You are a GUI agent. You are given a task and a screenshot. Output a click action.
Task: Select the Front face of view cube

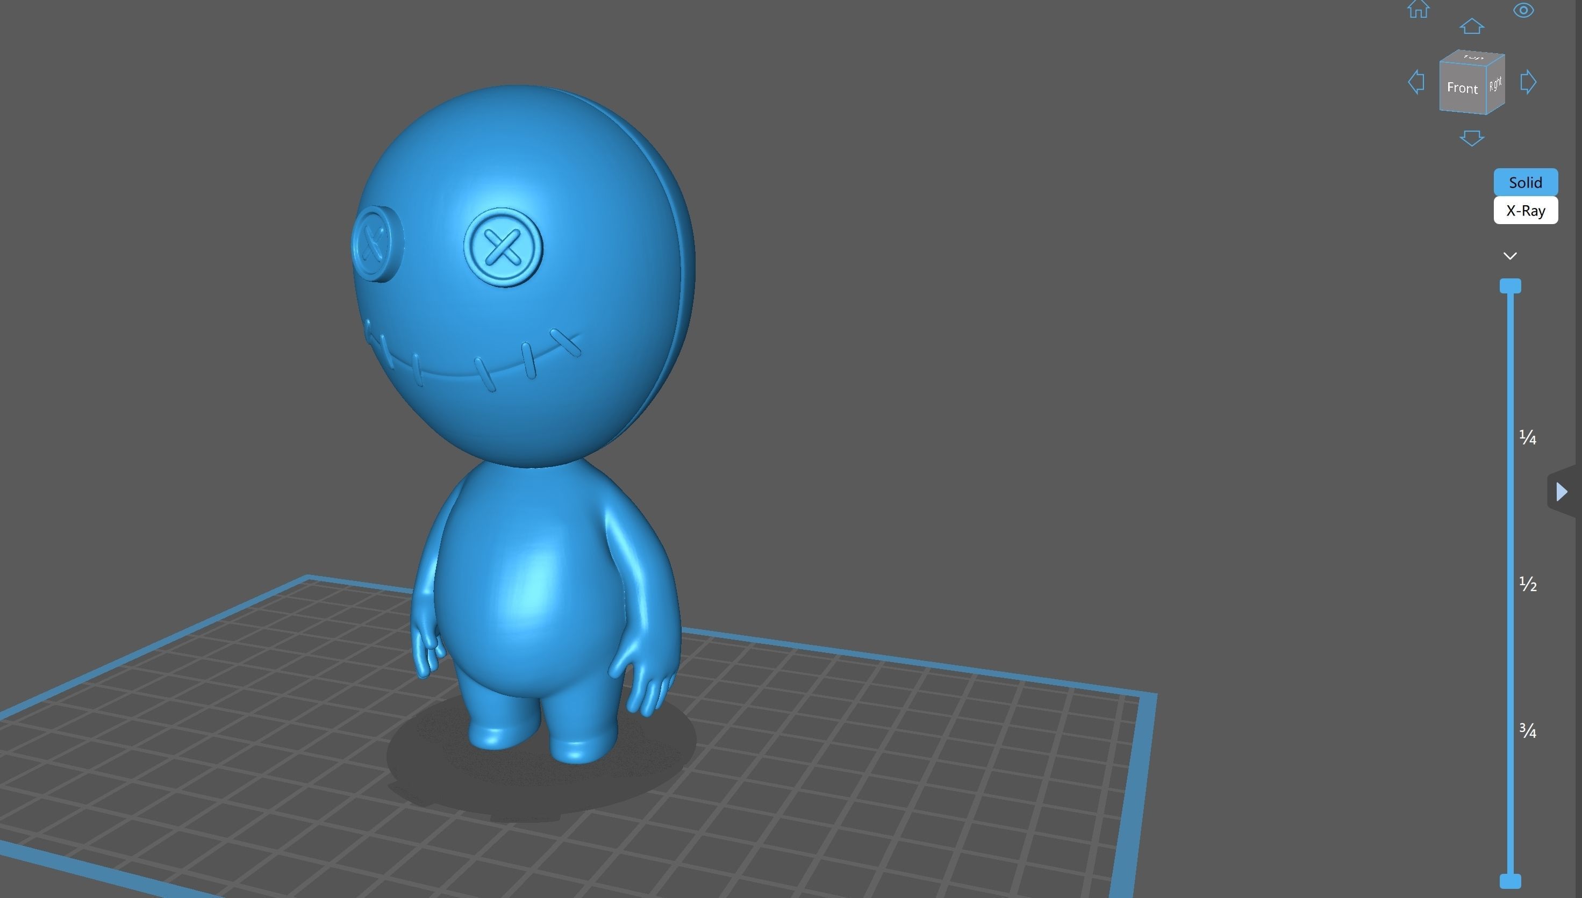click(1462, 88)
